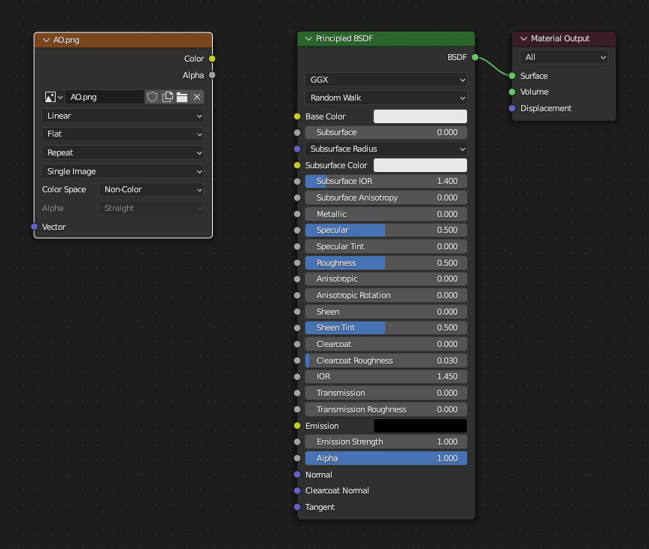Open the Linear interpolation dropdown
The width and height of the screenshot is (649, 549).
tap(123, 116)
